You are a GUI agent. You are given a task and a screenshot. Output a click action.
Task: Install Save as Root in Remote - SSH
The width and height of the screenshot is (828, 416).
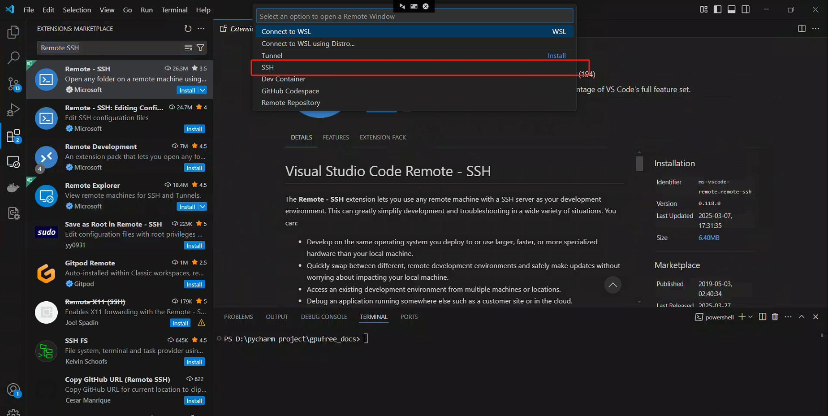194,246
